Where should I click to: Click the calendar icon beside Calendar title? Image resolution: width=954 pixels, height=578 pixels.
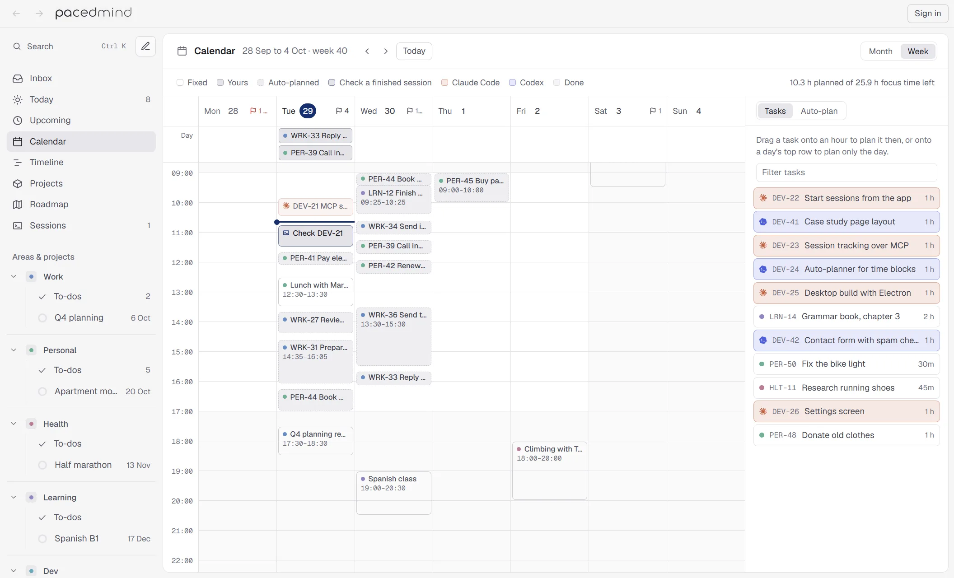182,51
